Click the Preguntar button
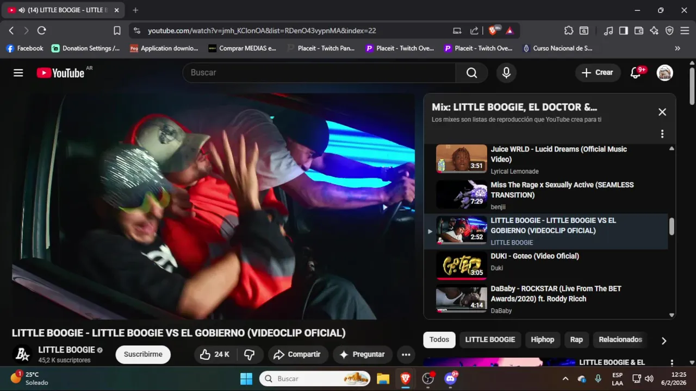The width and height of the screenshot is (696, 391). [x=362, y=355]
